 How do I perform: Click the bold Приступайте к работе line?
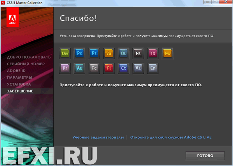coord(131,85)
